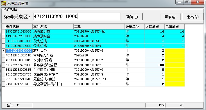This screenshot has width=206, height=110.
Task: Click part name 消声器组合
Action: 42,36
